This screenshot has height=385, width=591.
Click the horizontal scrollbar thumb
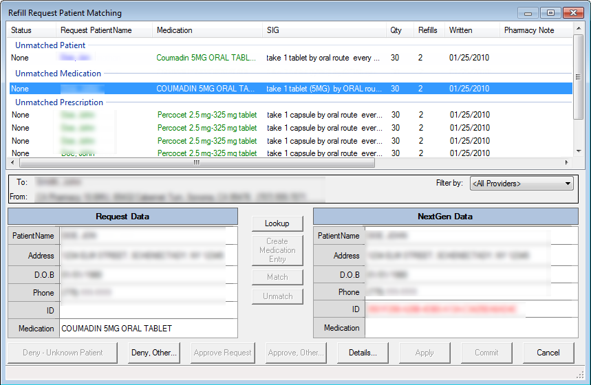coord(197,162)
